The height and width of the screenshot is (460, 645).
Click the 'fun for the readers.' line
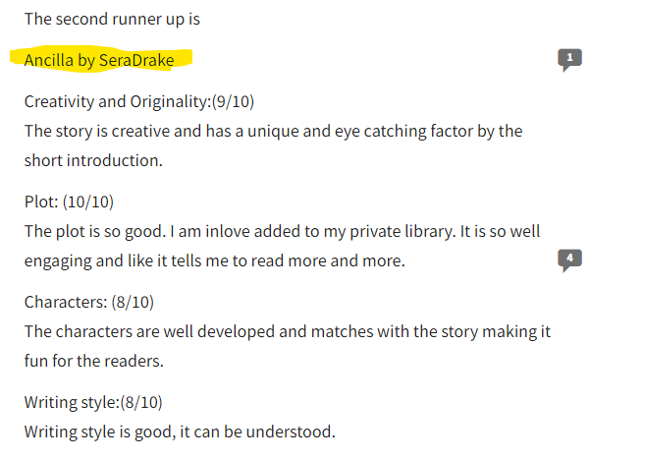(x=94, y=361)
